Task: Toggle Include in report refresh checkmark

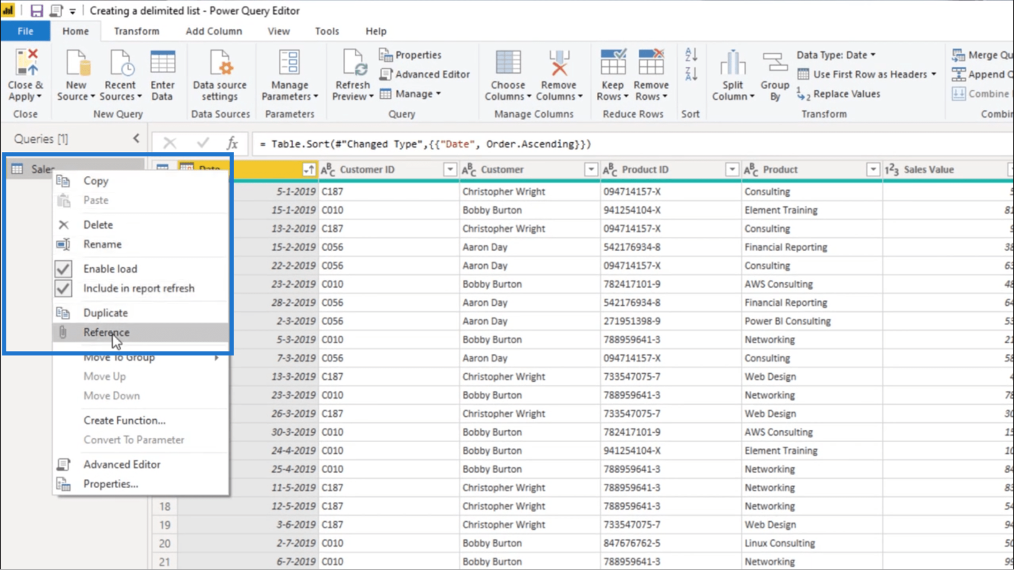Action: 63,288
